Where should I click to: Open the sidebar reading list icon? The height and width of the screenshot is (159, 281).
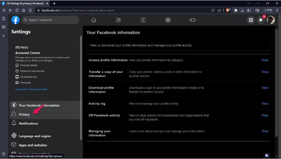click(x=3, y=27)
